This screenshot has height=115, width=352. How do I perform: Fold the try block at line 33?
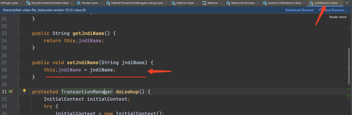(x=19, y=106)
